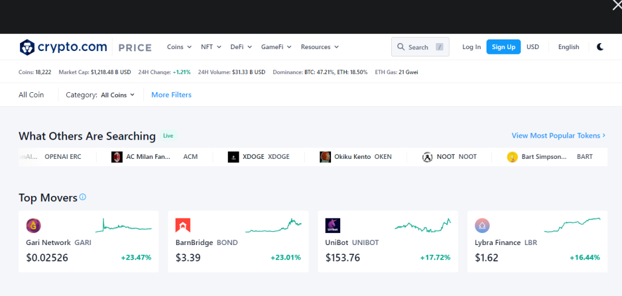Click the Lybra Finance $1.62 price
Viewport: 622px width, 296px height.
[487, 258]
